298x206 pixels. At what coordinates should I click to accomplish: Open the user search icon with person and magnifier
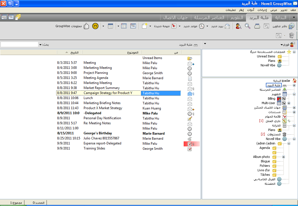pyautogui.click(x=238, y=26)
